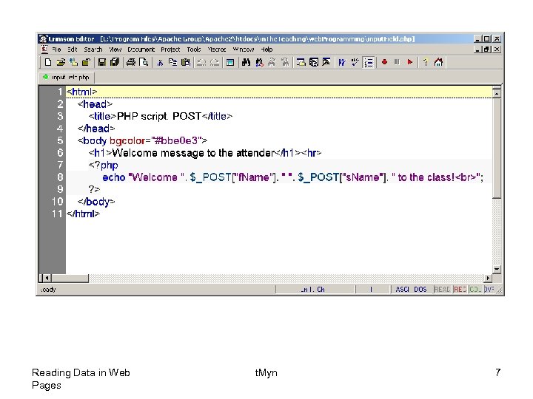Click the COL status bar indicator
Viewport: 533px width, 399px height.
pyautogui.click(x=475, y=290)
